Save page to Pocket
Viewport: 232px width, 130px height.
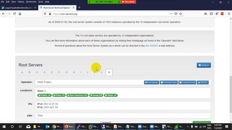[176, 14]
